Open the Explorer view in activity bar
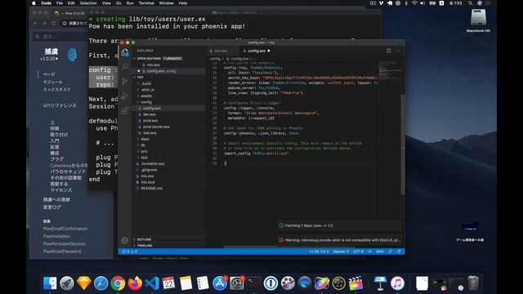523x294 pixels. tap(125, 53)
